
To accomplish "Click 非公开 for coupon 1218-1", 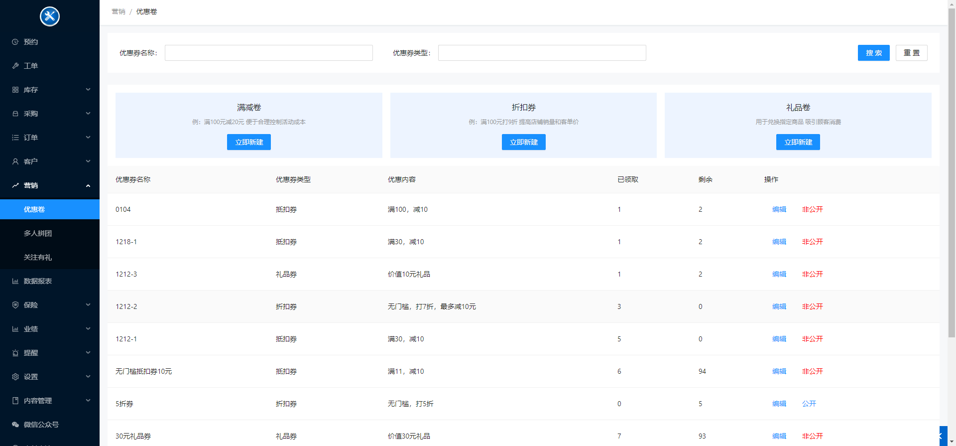I will coord(813,242).
